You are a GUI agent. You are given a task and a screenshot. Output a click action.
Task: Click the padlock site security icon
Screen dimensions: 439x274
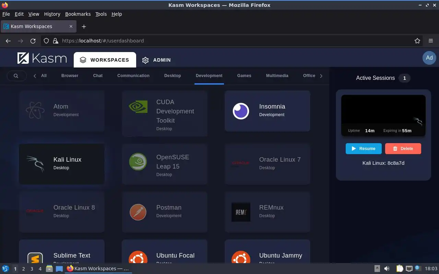[x=56, y=41]
